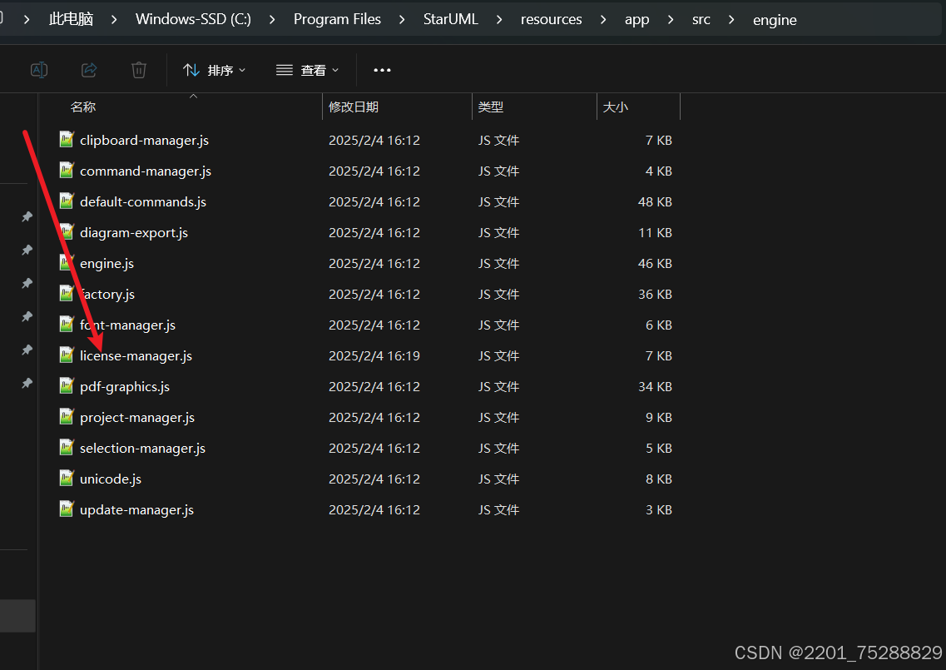Open the three-dots more options menu
The image size is (946, 670).
[382, 70]
